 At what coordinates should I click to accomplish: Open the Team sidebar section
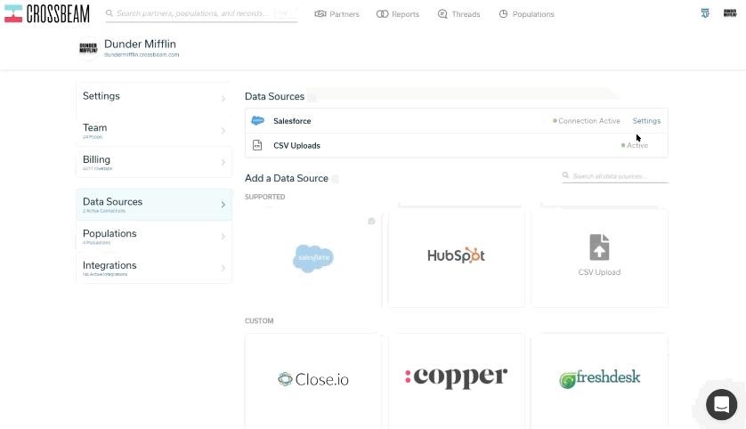[x=154, y=130]
